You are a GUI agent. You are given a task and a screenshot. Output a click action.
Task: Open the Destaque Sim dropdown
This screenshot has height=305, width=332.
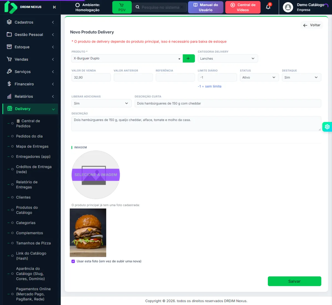pyautogui.click(x=302, y=77)
